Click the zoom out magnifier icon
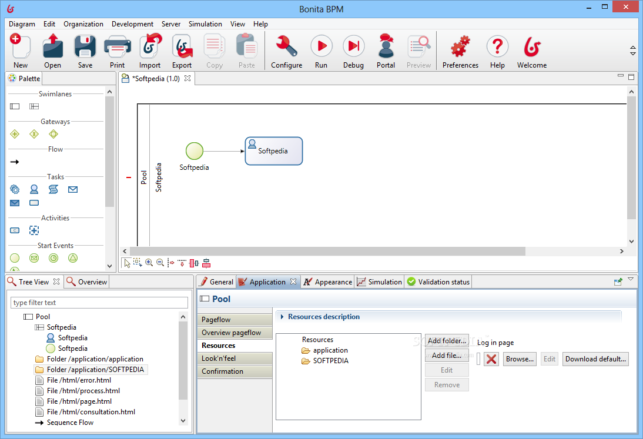Screen dimensions: 643x439 tap(160, 263)
